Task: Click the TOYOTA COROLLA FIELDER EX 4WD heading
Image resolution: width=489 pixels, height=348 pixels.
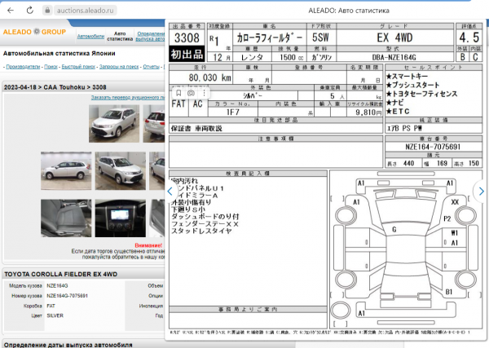Action: 61,274
